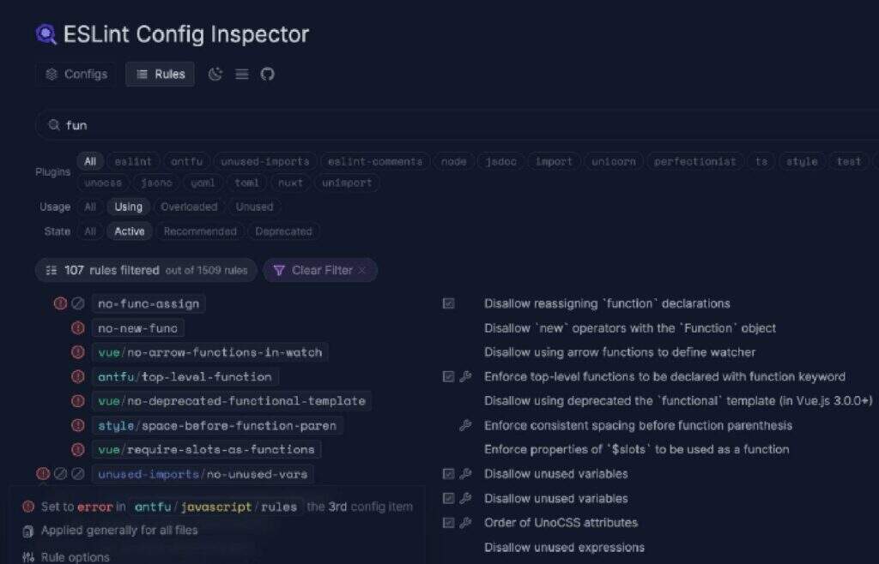
Task: Click the off icon beside no-func-assign
Action: [x=77, y=303]
